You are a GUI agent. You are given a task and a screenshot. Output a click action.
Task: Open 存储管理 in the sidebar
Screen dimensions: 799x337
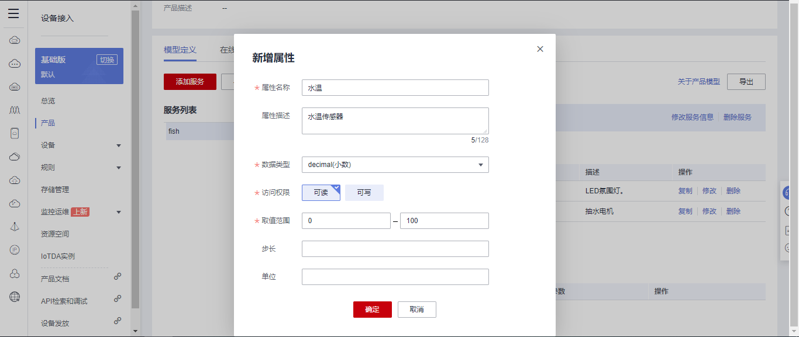click(55, 190)
